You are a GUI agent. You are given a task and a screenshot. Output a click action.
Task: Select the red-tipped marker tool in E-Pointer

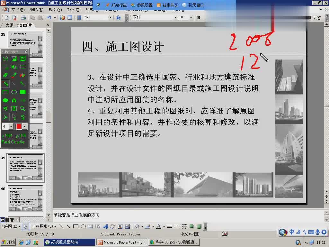pos(14,75)
